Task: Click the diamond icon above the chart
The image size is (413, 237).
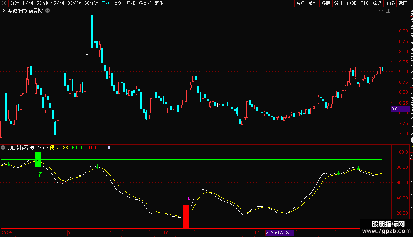Action: (381, 11)
